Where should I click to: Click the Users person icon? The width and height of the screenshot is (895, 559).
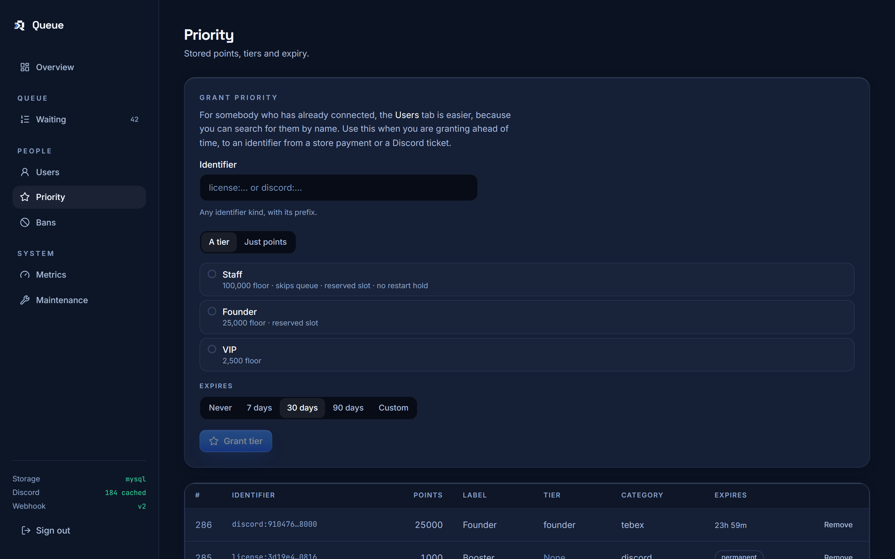[x=25, y=172]
